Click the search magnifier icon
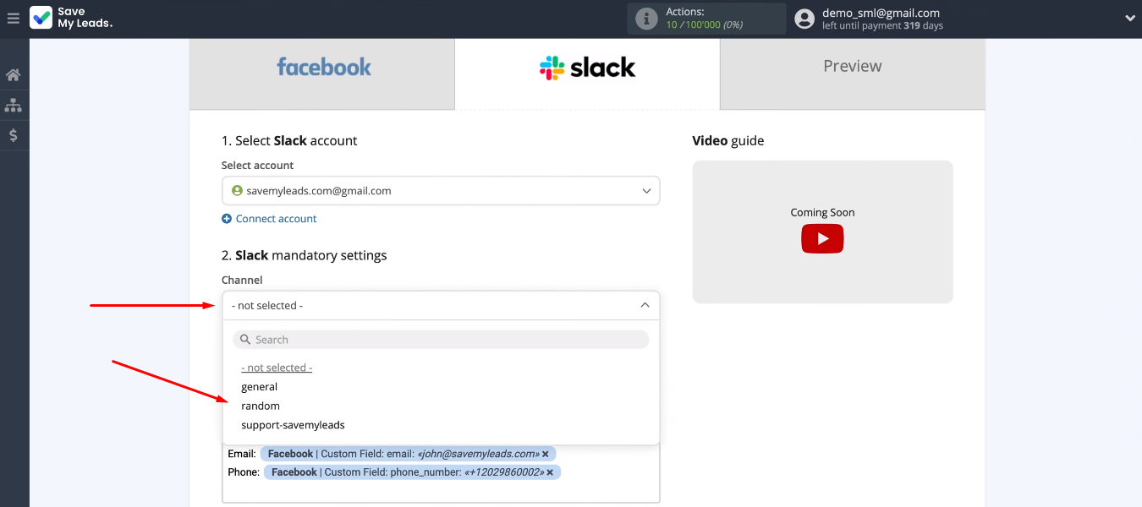The width and height of the screenshot is (1142, 507). point(245,340)
